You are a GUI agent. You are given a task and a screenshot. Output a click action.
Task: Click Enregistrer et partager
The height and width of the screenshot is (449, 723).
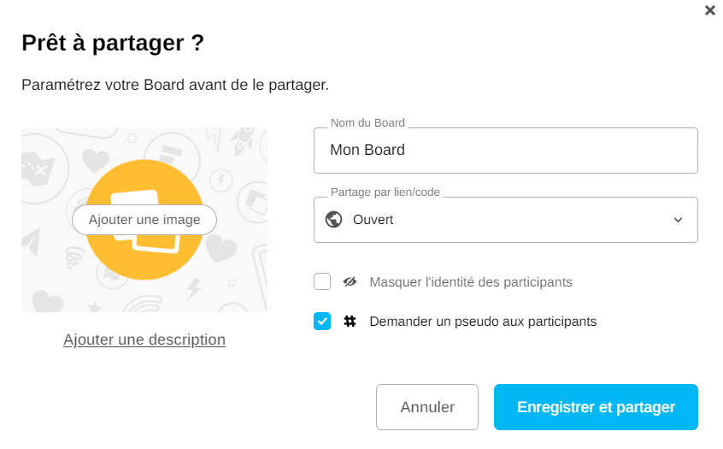click(596, 407)
